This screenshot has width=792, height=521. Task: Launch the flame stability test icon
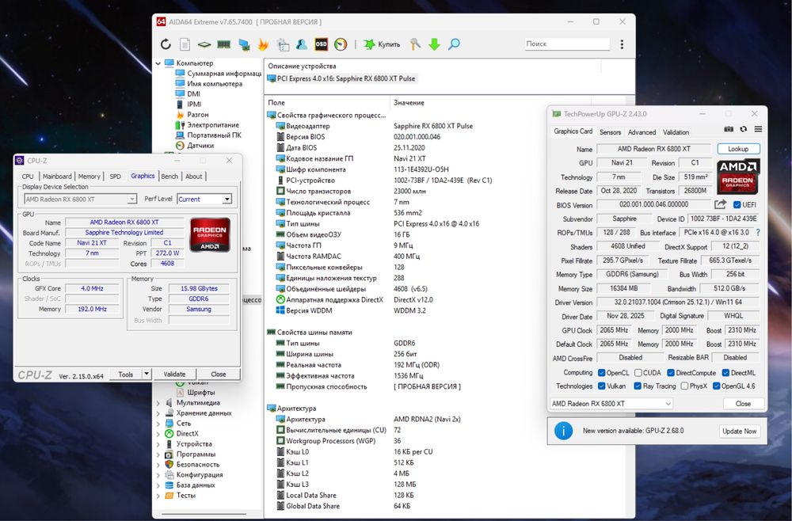click(x=264, y=44)
